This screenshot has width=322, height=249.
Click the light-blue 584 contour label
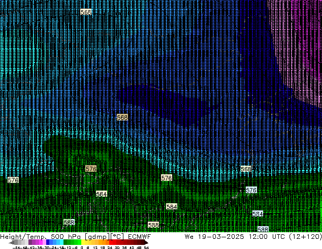257,214
